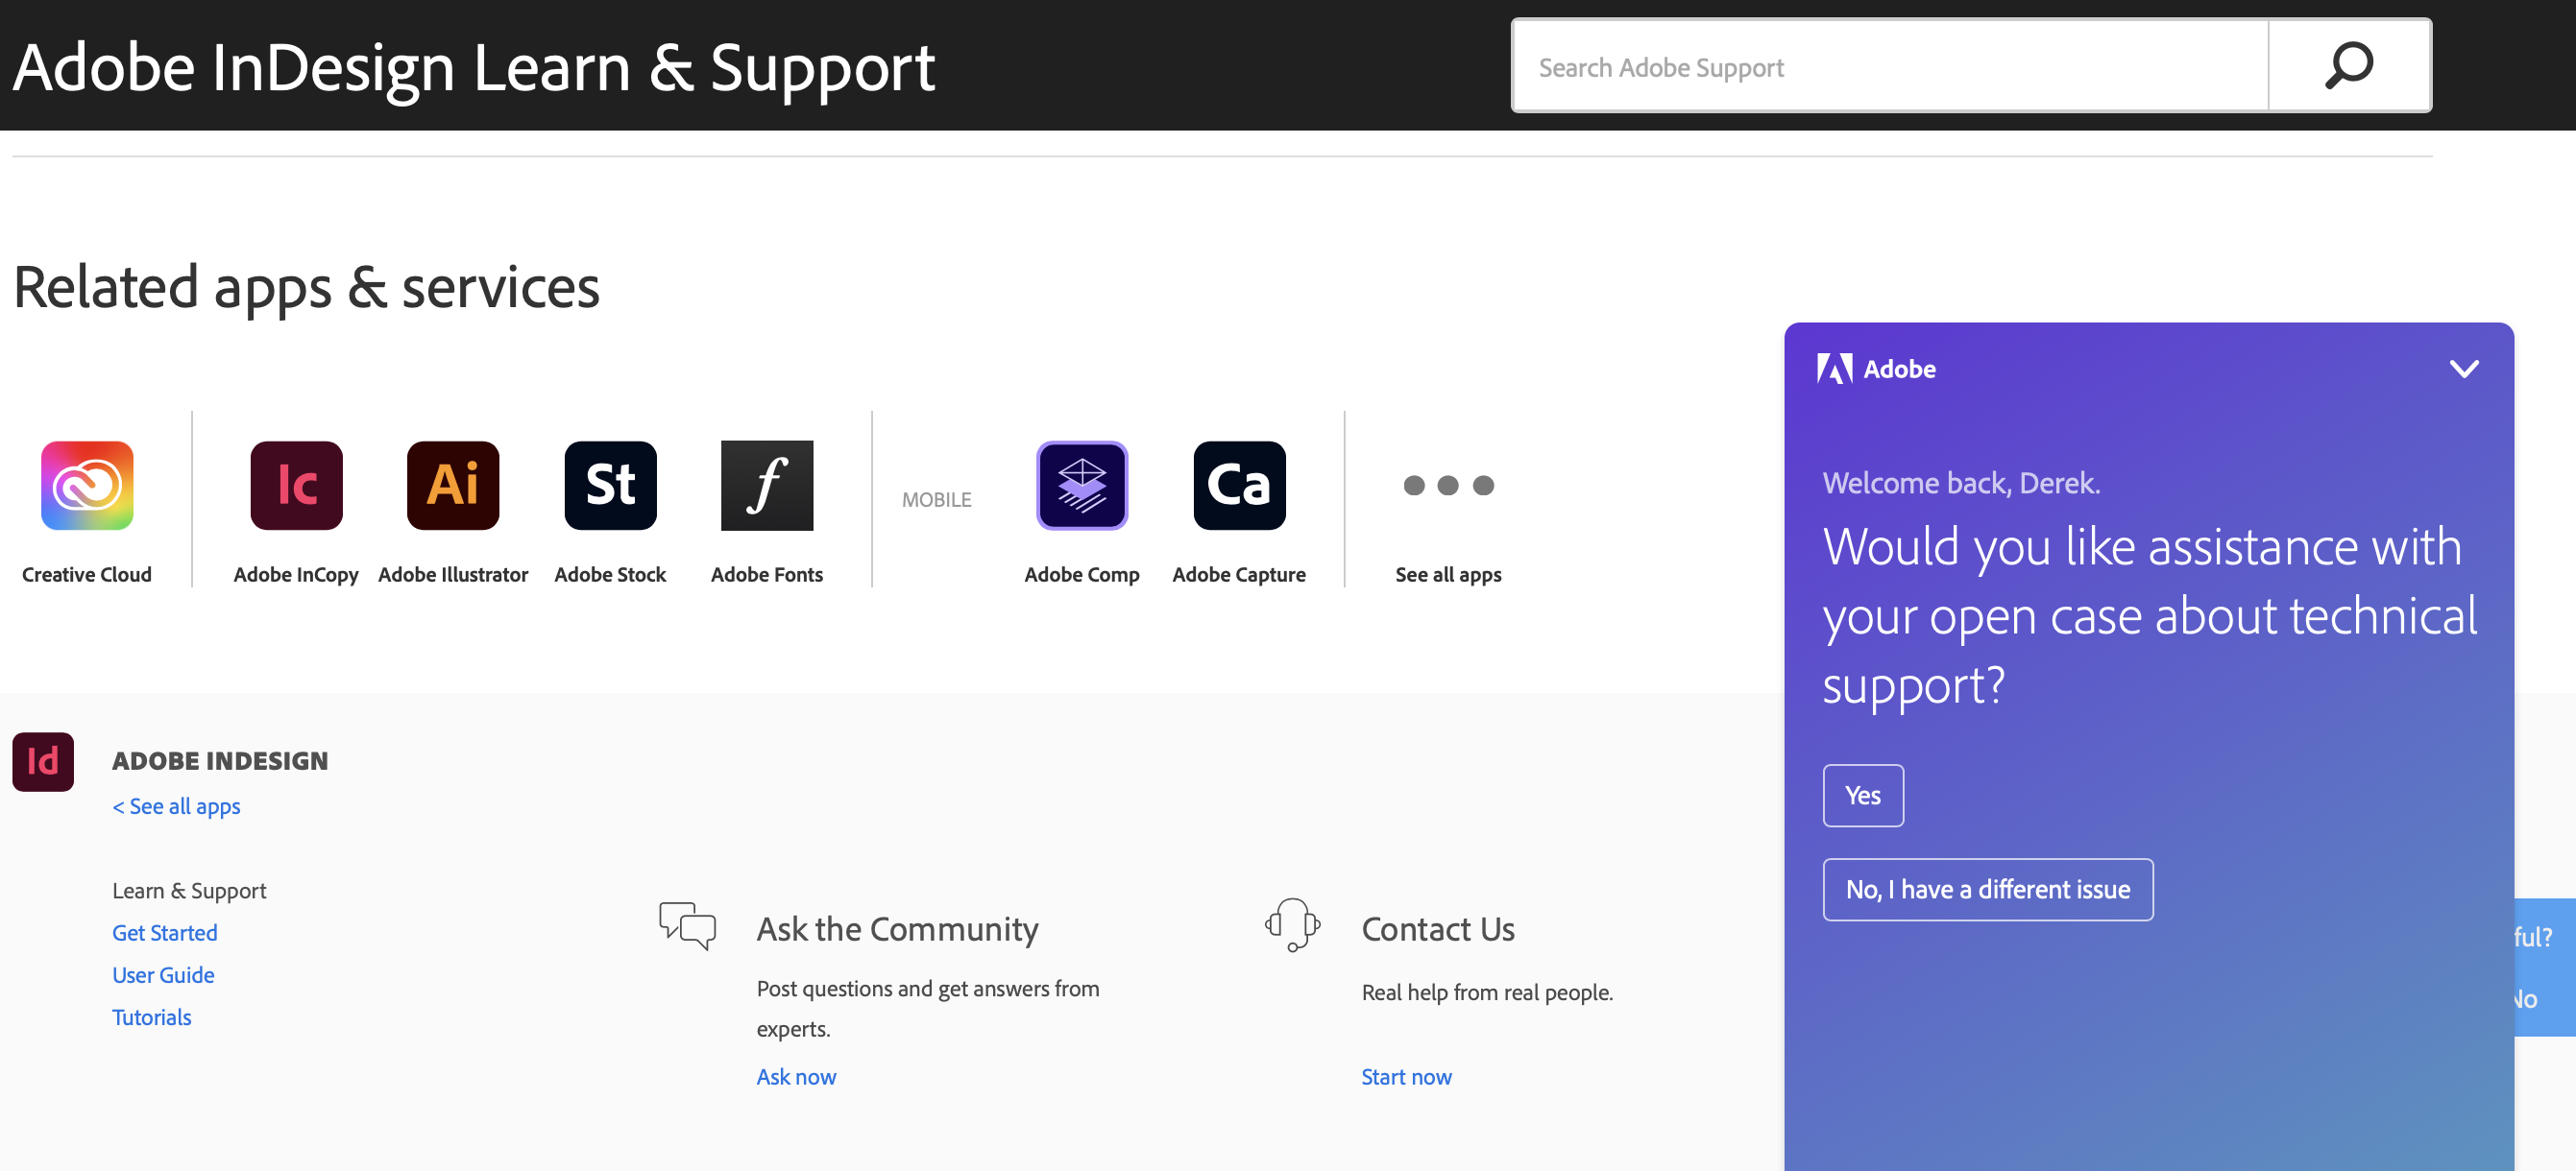The height and width of the screenshot is (1171, 2576).
Task: Open the Creative Cloud app icon
Action: pos(86,487)
